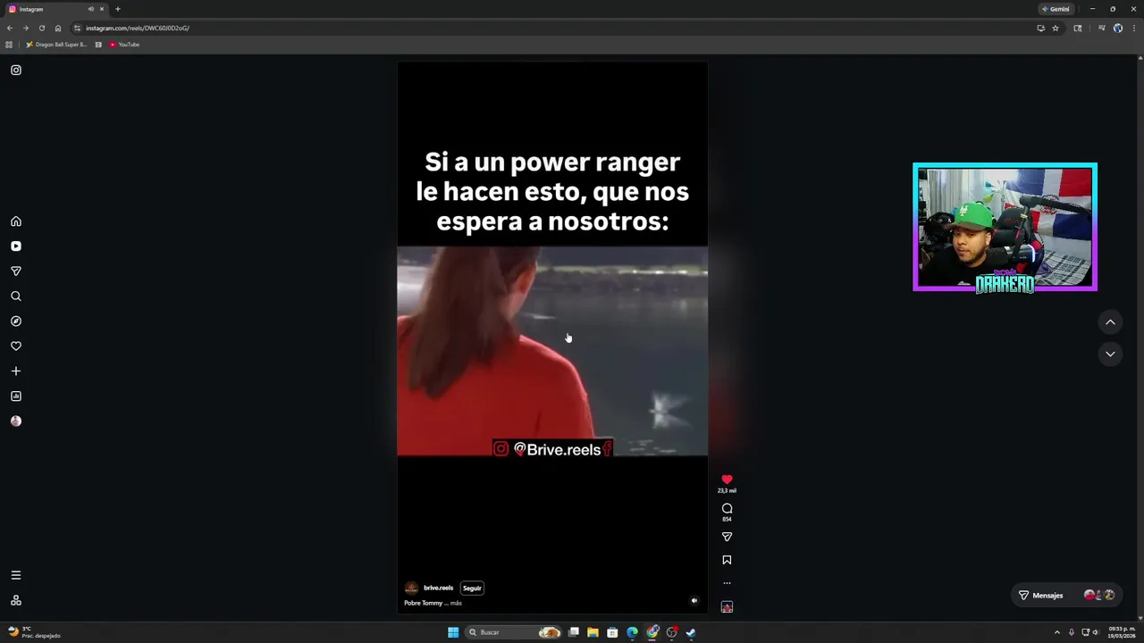Screen dimensions: 1144x643
Task: Save the reel with bookmark icon
Action: 727,560
